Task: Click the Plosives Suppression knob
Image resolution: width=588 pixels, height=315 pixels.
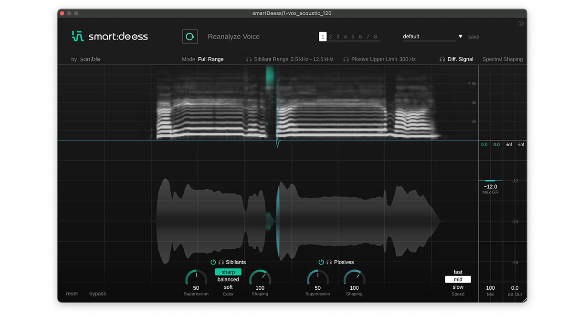Action: coord(318,277)
